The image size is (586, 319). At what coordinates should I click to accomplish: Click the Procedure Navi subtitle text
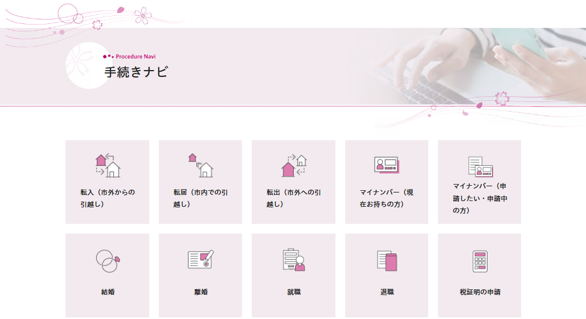[136, 56]
